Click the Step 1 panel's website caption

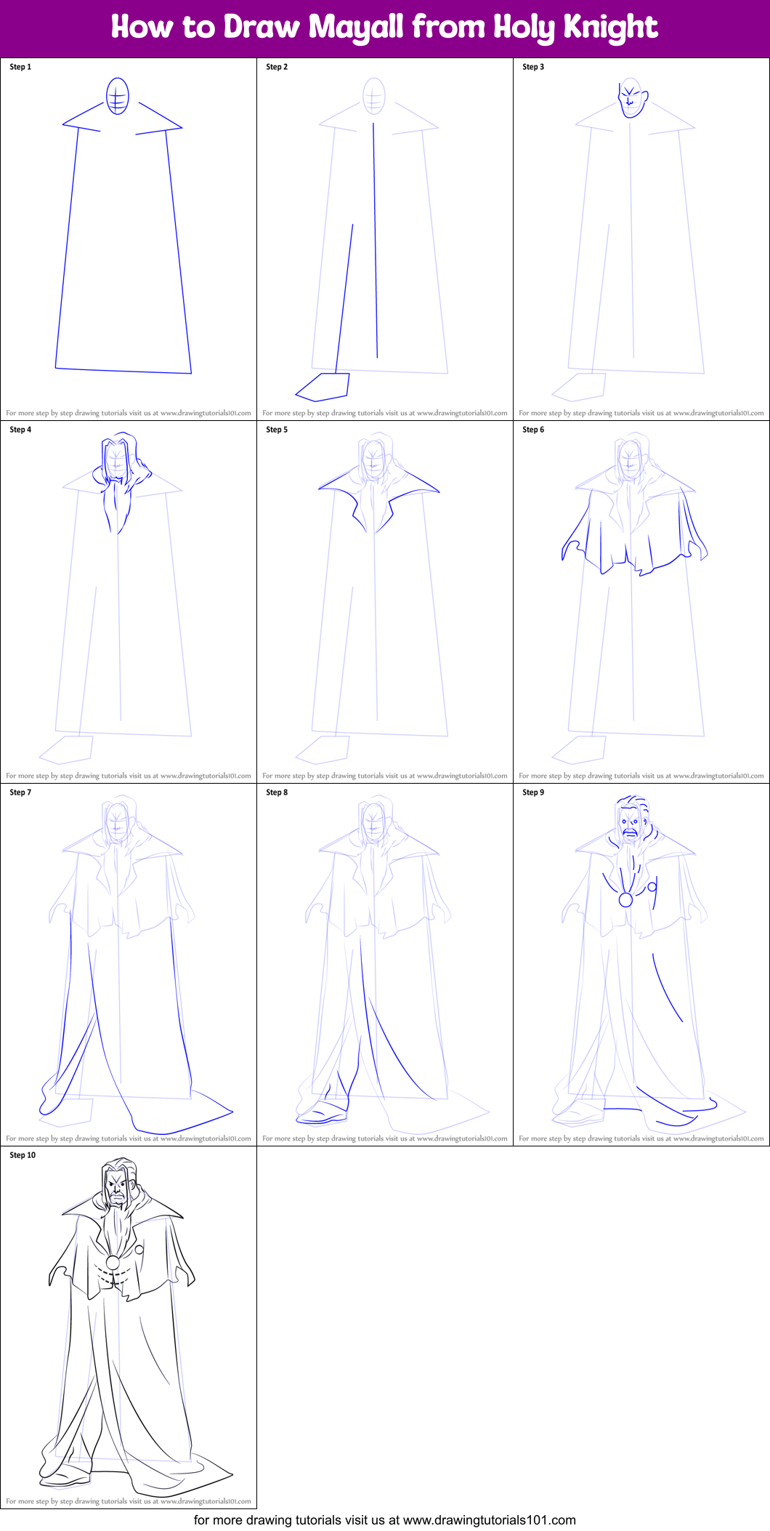(x=129, y=413)
